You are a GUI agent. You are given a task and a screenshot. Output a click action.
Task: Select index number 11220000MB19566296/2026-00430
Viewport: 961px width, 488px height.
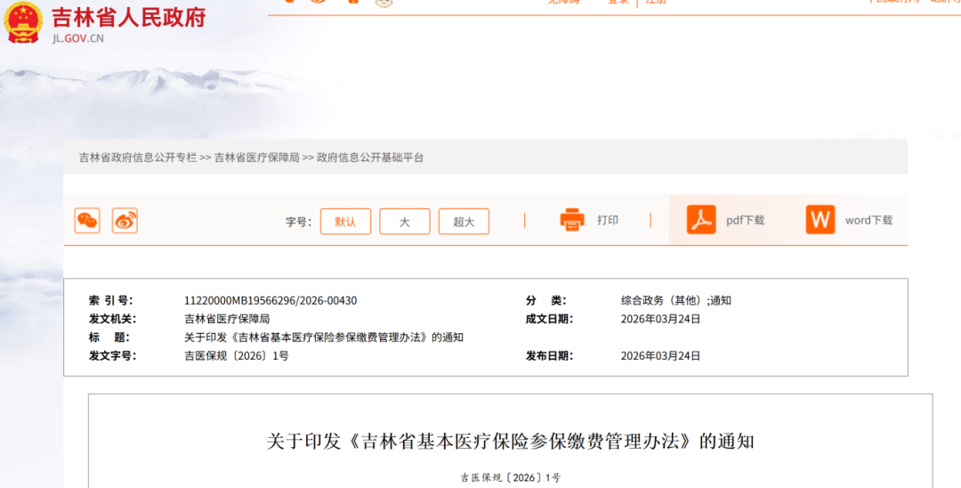pyautogui.click(x=271, y=300)
